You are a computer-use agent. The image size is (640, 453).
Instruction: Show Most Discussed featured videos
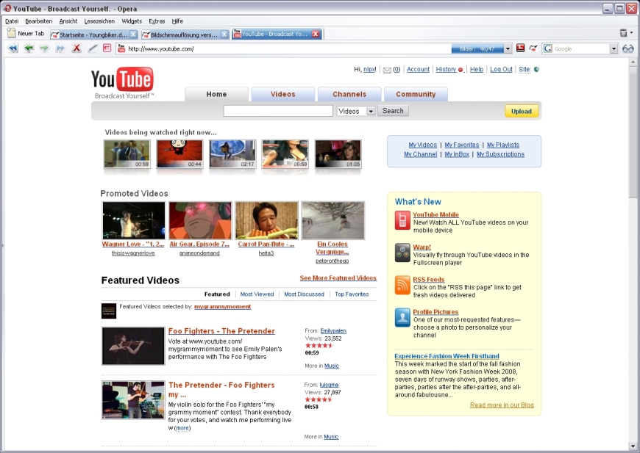pos(304,294)
